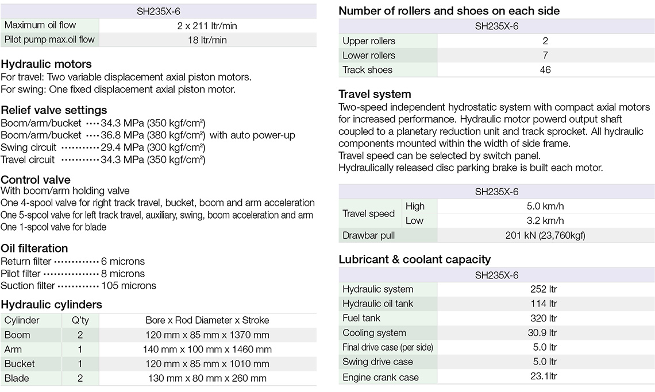Click the Control valve section title
Screen dimensions: 655x392
(36, 179)
